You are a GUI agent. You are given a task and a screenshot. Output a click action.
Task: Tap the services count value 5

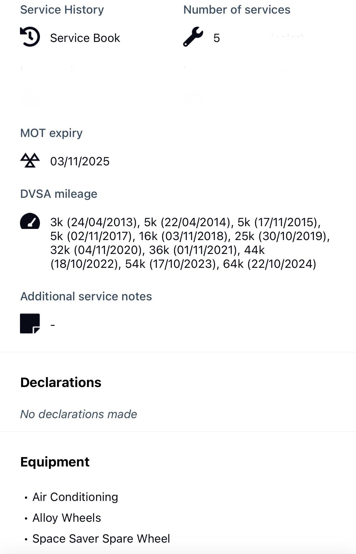coord(216,38)
